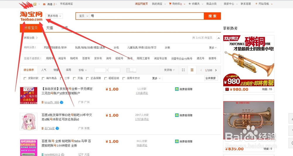Toggle 正品保障 checkbox
293x156 pixels.
[x=87, y=78]
